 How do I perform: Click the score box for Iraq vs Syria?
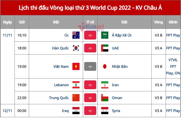coord(90,111)
